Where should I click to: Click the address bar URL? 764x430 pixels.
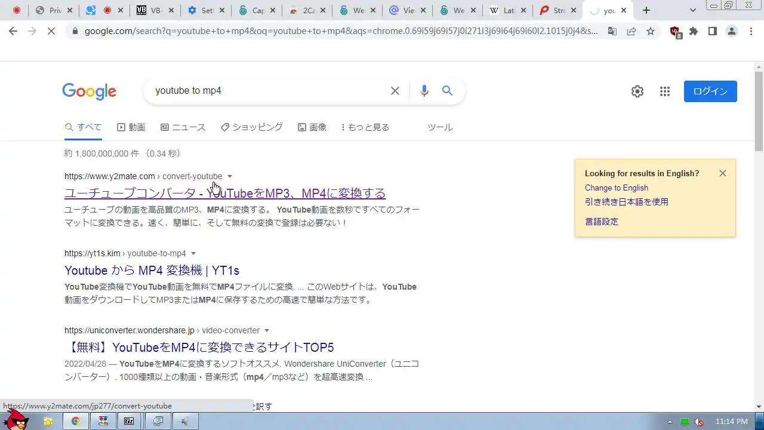(341, 31)
